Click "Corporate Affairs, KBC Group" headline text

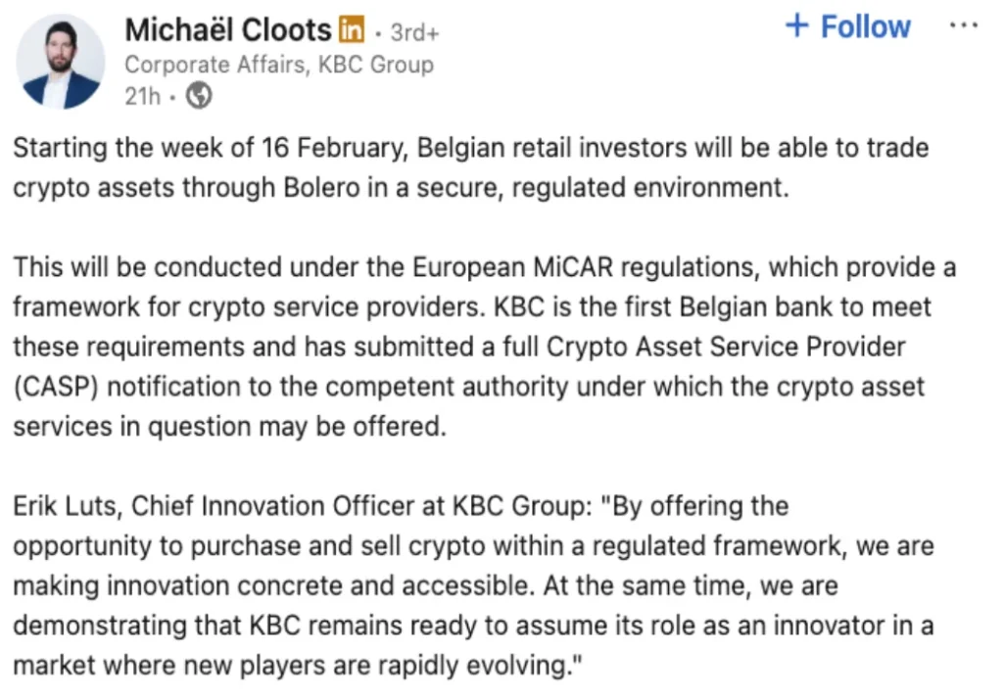(x=279, y=65)
